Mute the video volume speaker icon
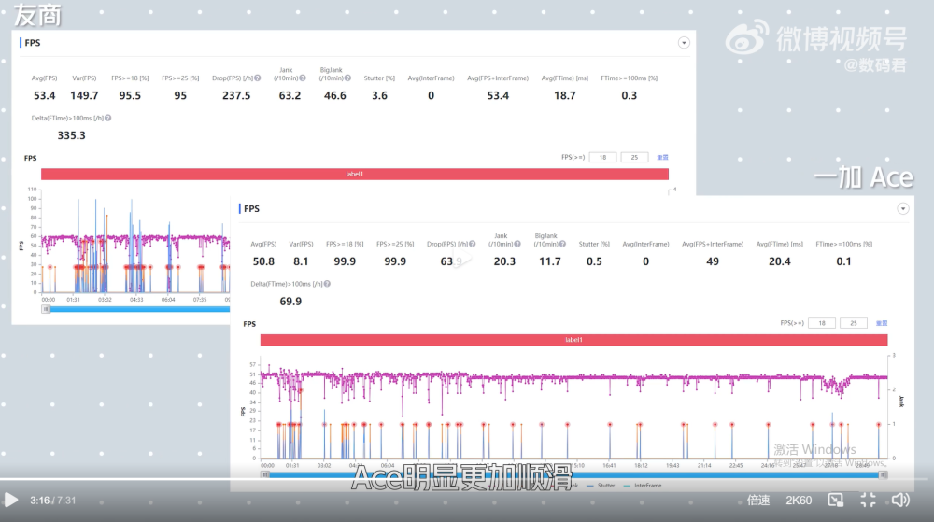The image size is (934, 522). pyautogui.click(x=900, y=501)
